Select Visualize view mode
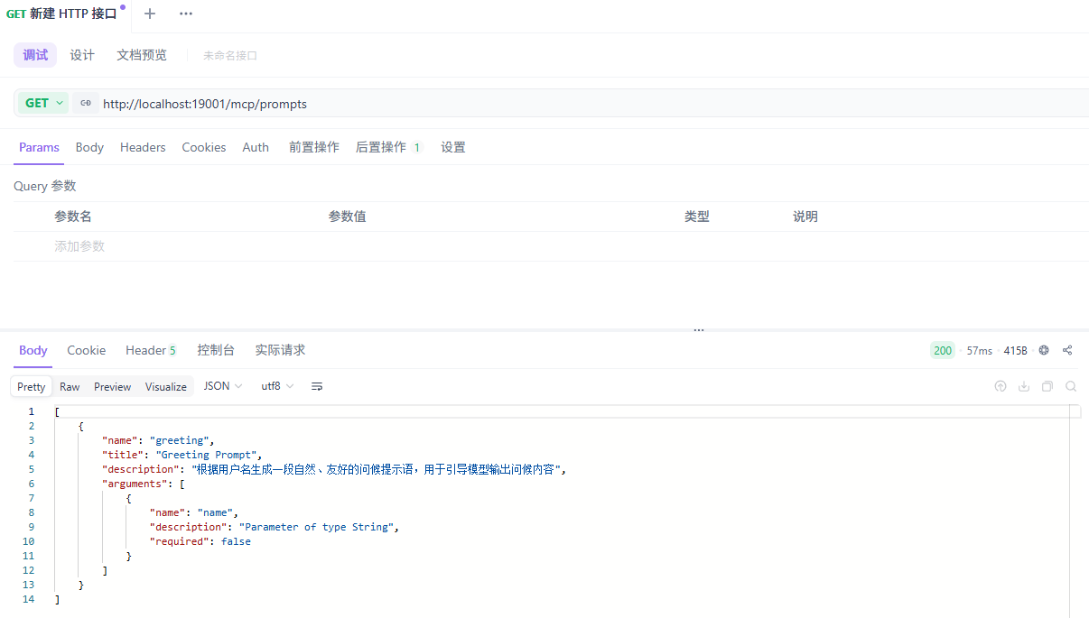1089x618 pixels. pos(166,386)
